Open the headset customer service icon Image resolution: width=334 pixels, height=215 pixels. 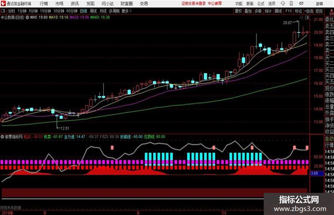(x=283, y=4)
